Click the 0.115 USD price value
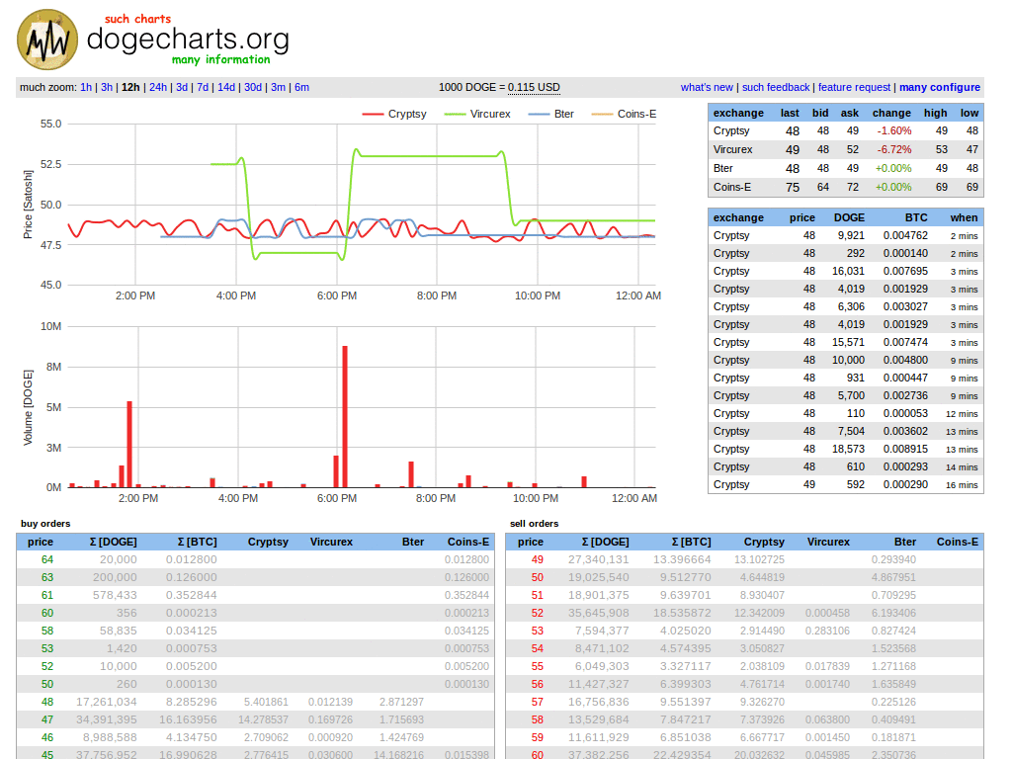 (x=534, y=87)
